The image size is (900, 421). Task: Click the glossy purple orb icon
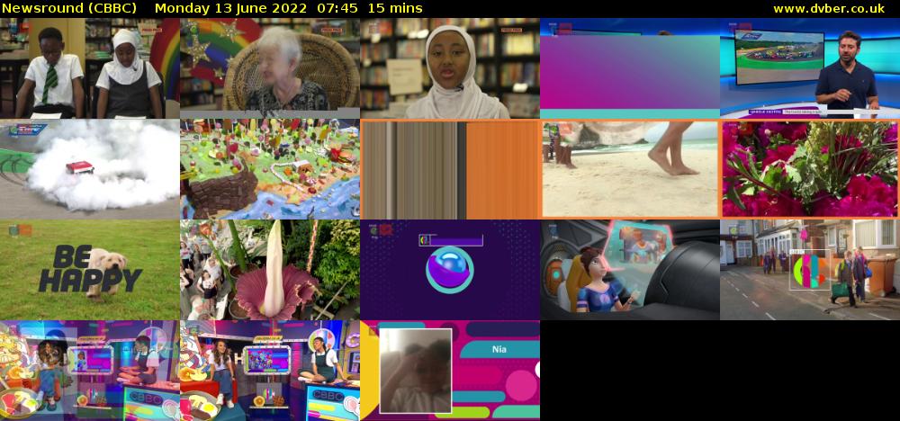[450, 272]
